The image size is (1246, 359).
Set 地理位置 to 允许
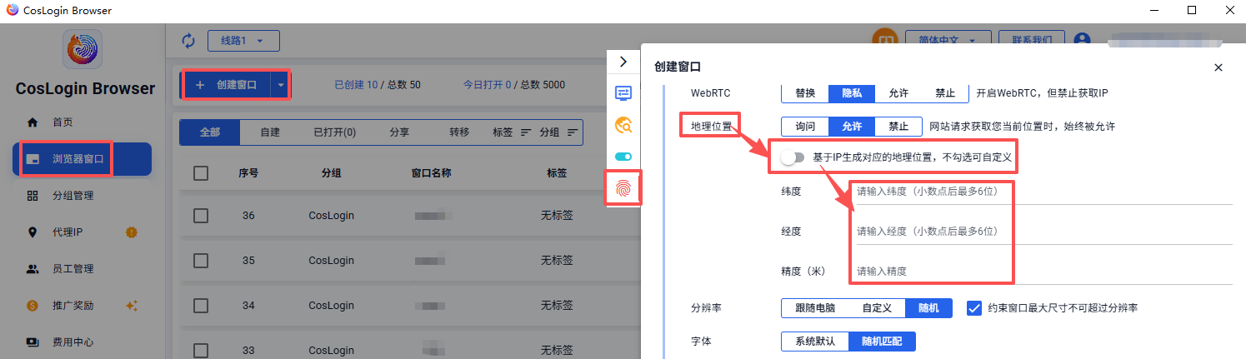point(852,127)
